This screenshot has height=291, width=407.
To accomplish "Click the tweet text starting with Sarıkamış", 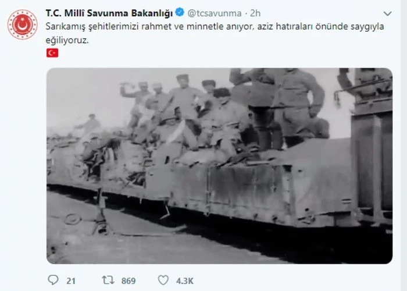I will click(x=215, y=33).
